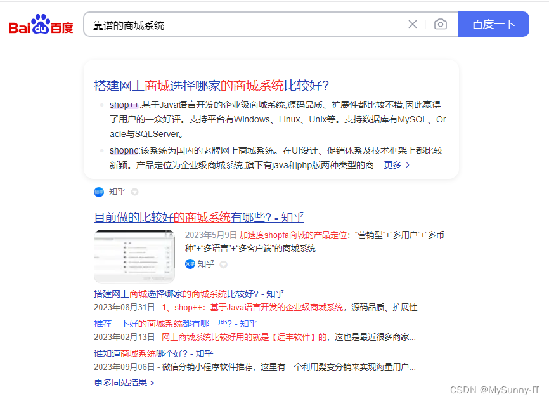Open image search via the camera icon
The image size is (549, 401).
(x=440, y=24)
